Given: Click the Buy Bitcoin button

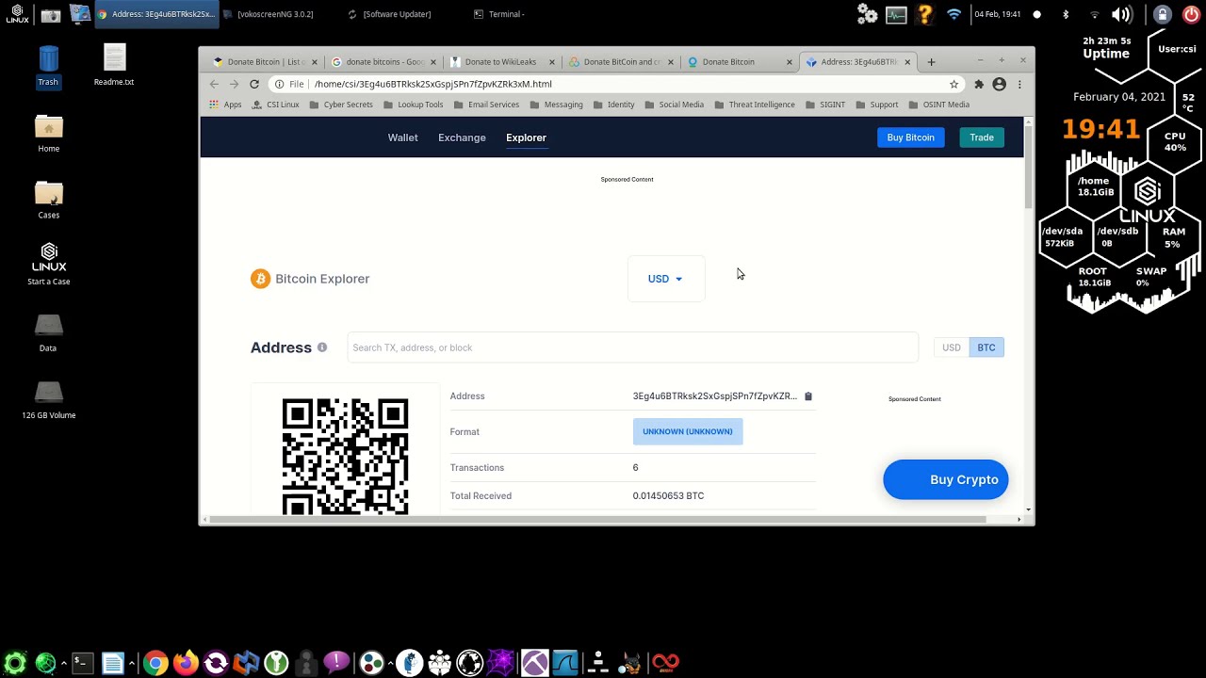Looking at the screenshot, I should tap(910, 137).
